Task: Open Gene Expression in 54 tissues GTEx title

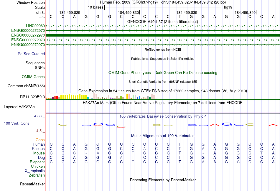Action: click(163, 91)
